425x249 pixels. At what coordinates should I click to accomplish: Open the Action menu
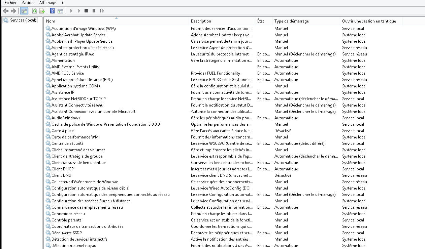pyautogui.click(x=28, y=3)
